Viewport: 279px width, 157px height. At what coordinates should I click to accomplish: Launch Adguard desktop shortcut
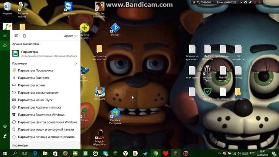(x=208, y=94)
